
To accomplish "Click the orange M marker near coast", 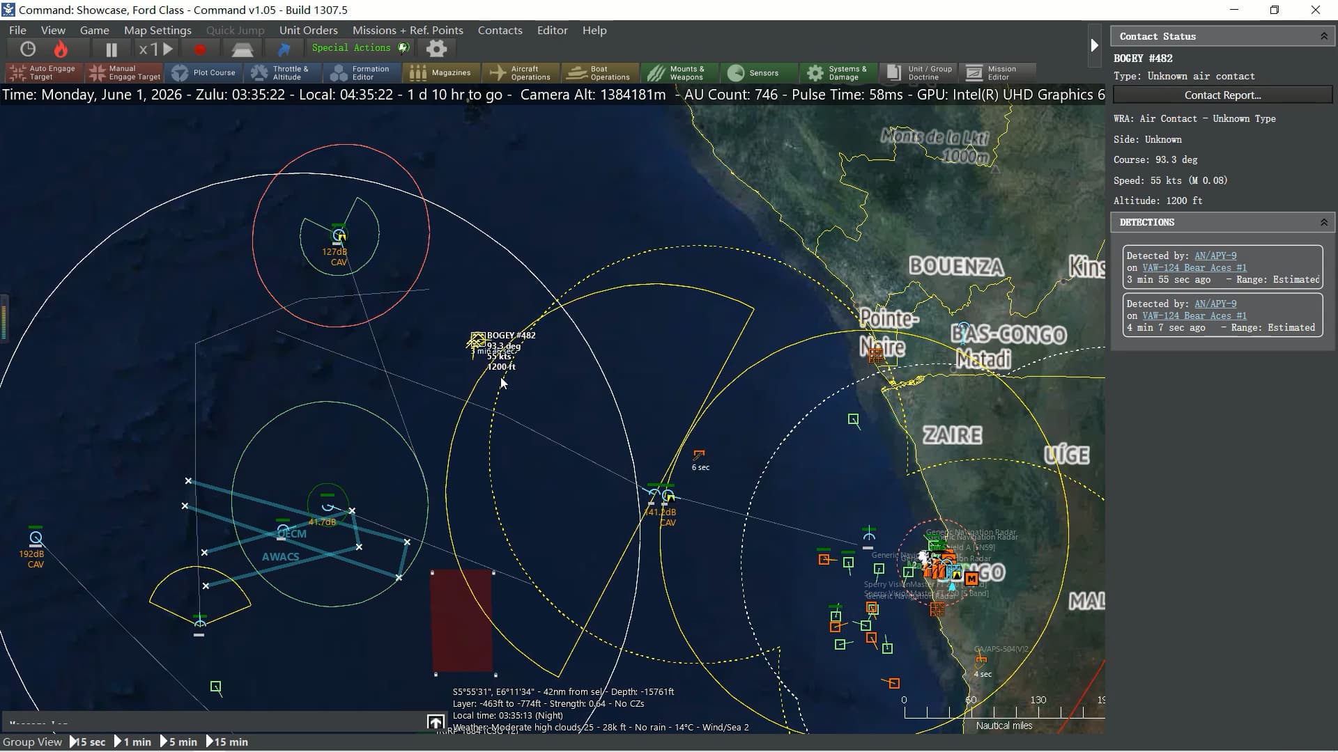I will click(x=971, y=578).
